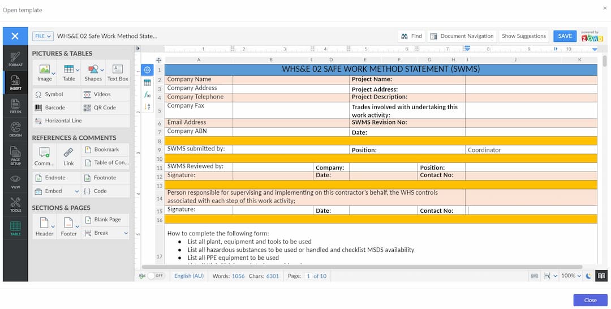Open the Table sidebar panel
The image size is (611, 309).
click(x=15, y=228)
